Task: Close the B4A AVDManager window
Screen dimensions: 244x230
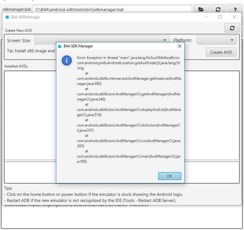Action: (234, 17)
